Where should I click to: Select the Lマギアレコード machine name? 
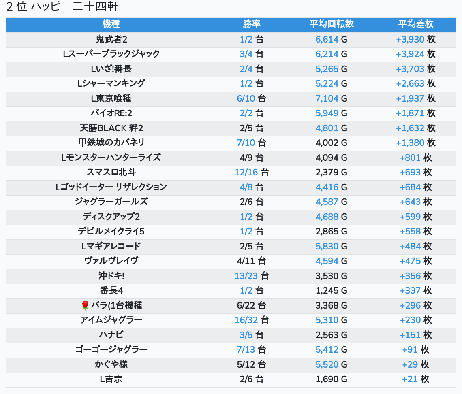pyautogui.click(x=111, y=246)
